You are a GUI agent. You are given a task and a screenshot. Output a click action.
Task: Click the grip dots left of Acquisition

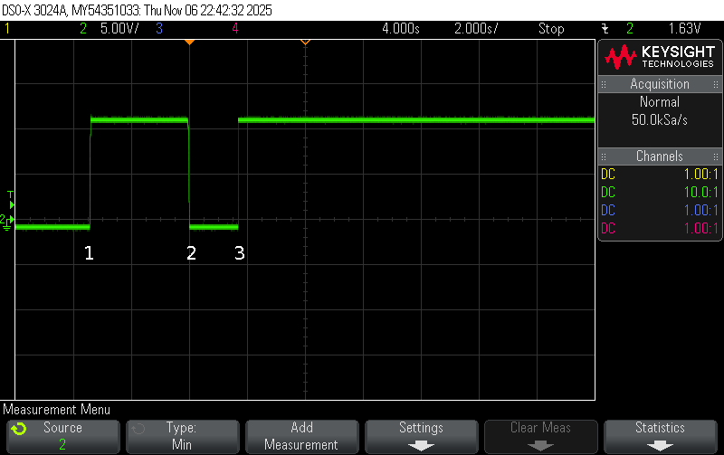[x=604, y=84]
